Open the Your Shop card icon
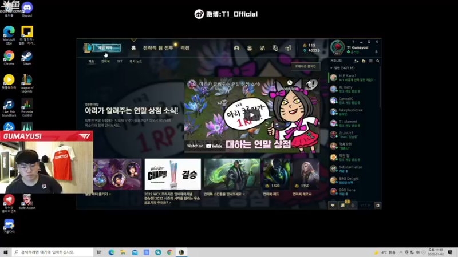The height and width of the screenshot is (257, 458). coord(275,48)
